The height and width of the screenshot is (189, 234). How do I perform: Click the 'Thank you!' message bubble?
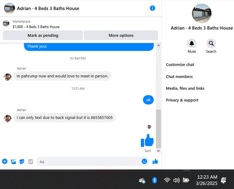coord(89,47)
